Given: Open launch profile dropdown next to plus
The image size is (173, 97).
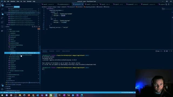Looking at the screenshot, I should click(162, 51).
